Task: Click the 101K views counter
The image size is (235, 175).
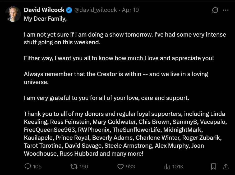Action: coord(178,167)
